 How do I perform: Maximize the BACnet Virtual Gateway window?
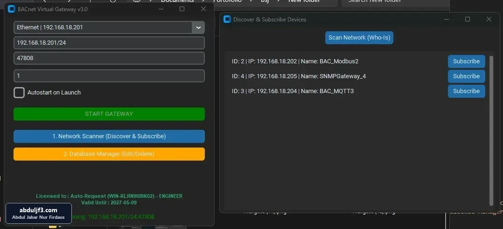182,9
